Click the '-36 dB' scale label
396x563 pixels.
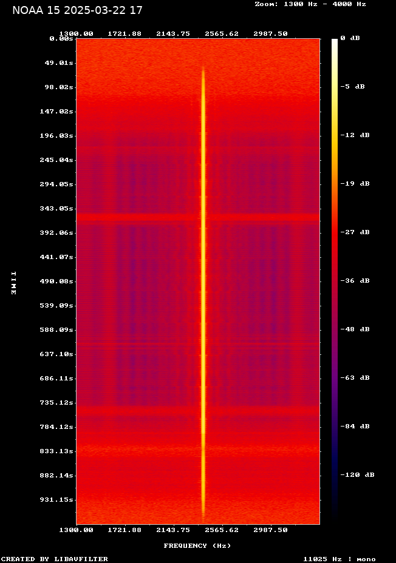(x=355, y=280)
